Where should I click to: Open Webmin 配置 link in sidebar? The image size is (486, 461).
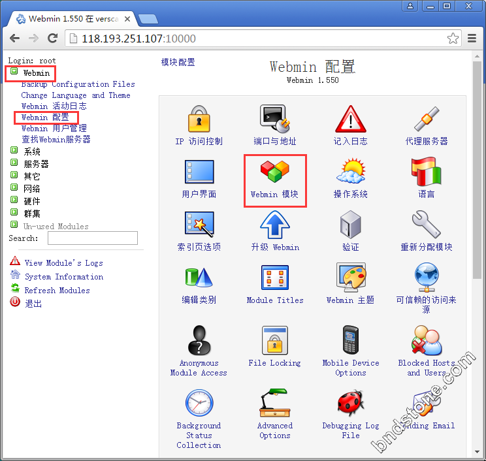[45, 118]
